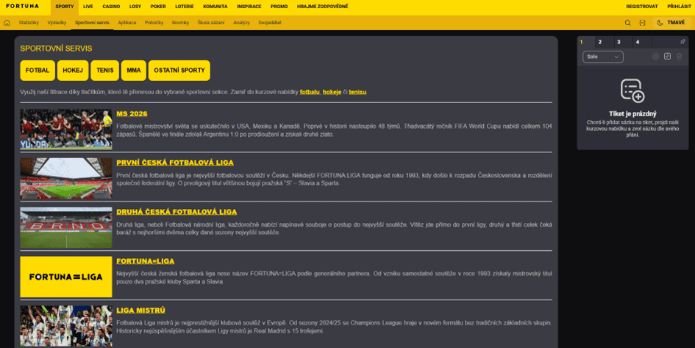This screenshot has width=695, height=348.
Task: Open the PROMO menu item
Action: 279,7
